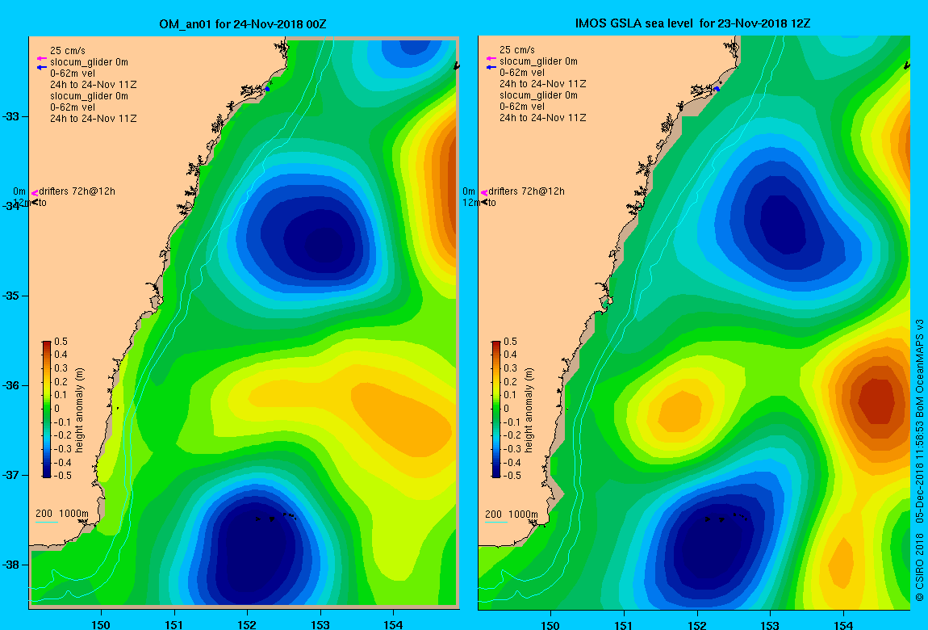This screenshot has width=928, height=630.
Task: Click the dark red high anomaly on right map
Action: 876,401
